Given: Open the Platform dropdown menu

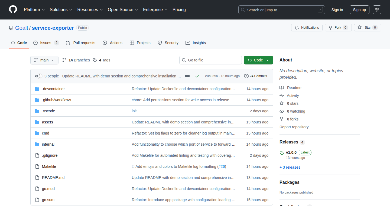Looking at the screenshot, I should pyautogui.click(x=34, y=9).
